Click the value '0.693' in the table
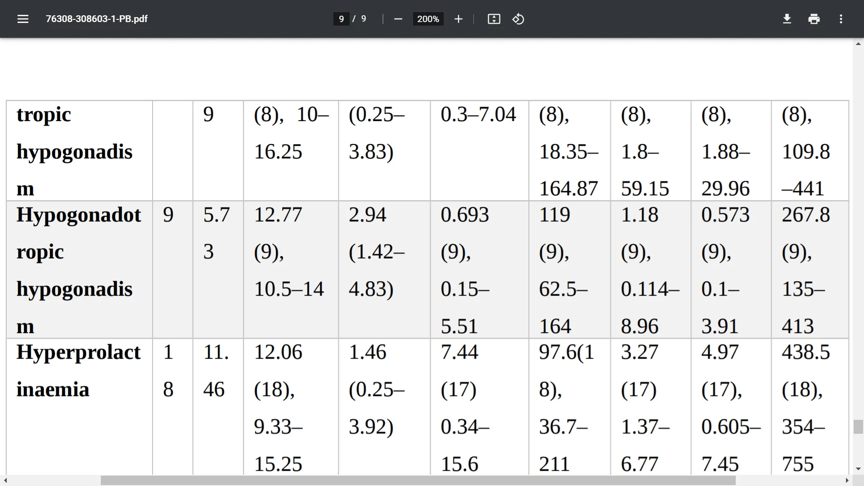This screenshot has width=864, height=486. click(464, 215)
